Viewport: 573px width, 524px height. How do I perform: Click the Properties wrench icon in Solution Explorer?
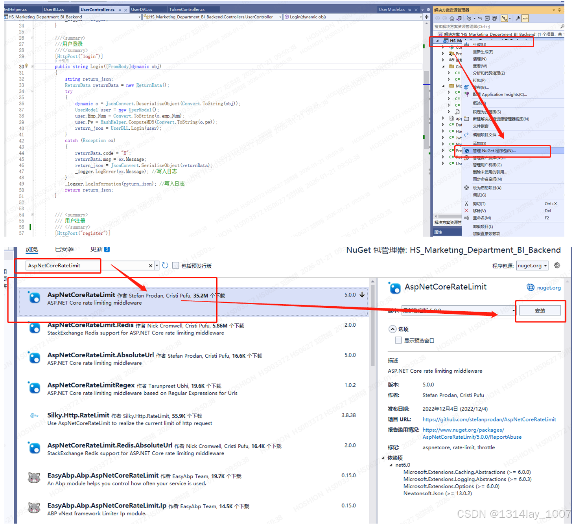(518, 18)
